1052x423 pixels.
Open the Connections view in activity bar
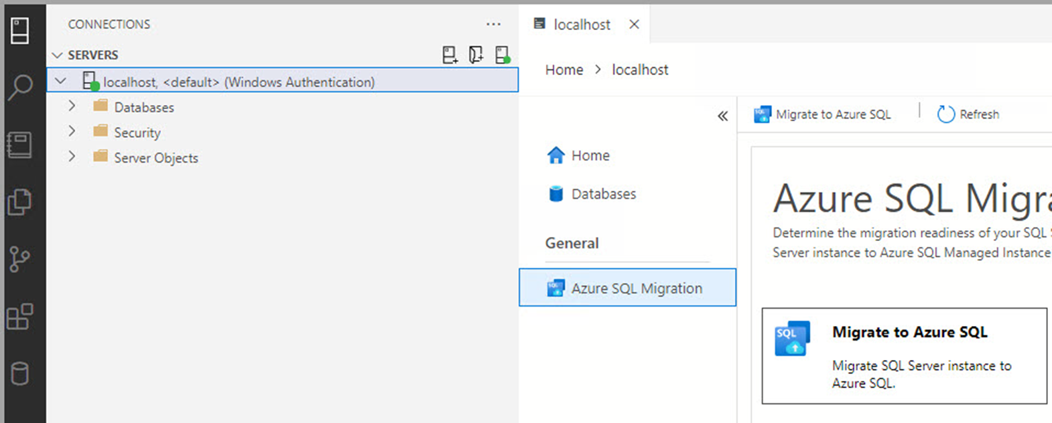20,31
